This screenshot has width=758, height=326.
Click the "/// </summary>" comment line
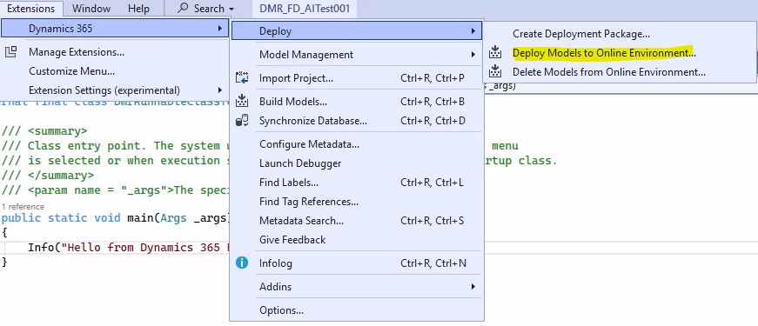pos(48,175)
